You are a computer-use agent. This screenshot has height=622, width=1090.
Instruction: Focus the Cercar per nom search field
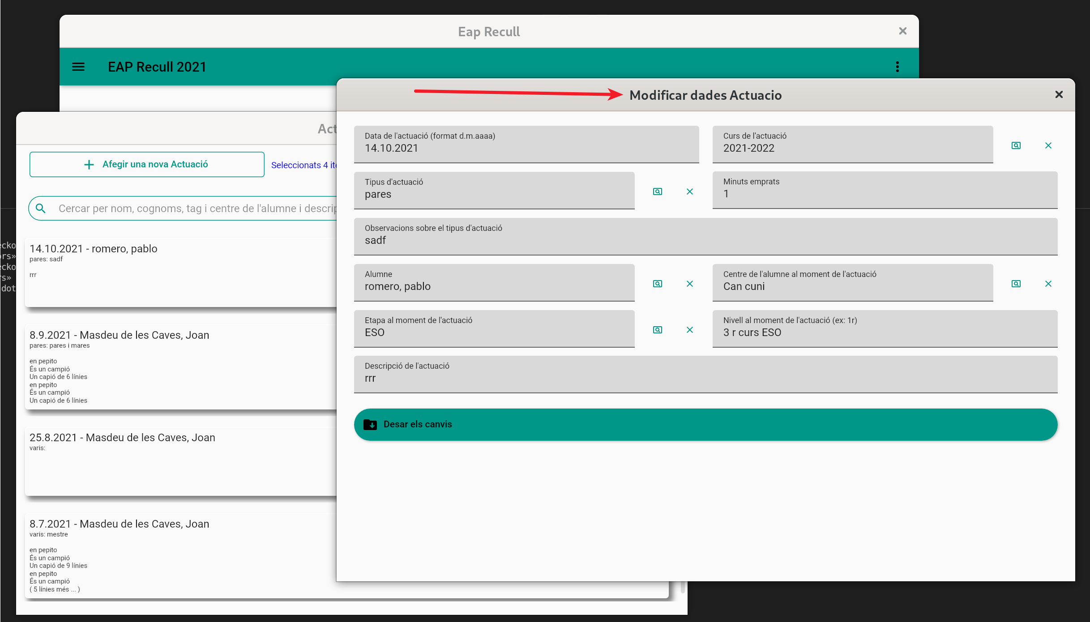192,209
